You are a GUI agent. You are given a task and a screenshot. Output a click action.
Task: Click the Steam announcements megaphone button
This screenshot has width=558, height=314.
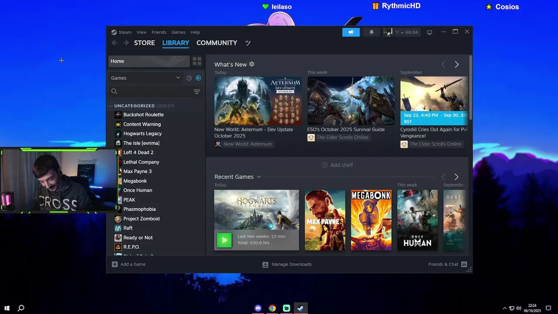click(x=351, y=32)
